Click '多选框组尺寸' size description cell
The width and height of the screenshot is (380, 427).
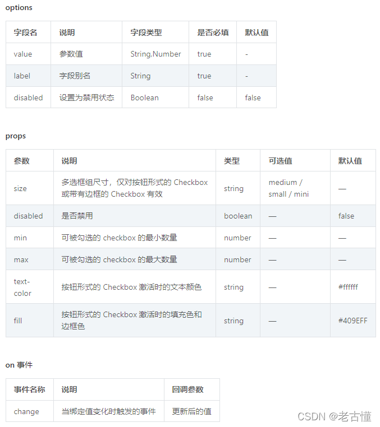(135, 188)
